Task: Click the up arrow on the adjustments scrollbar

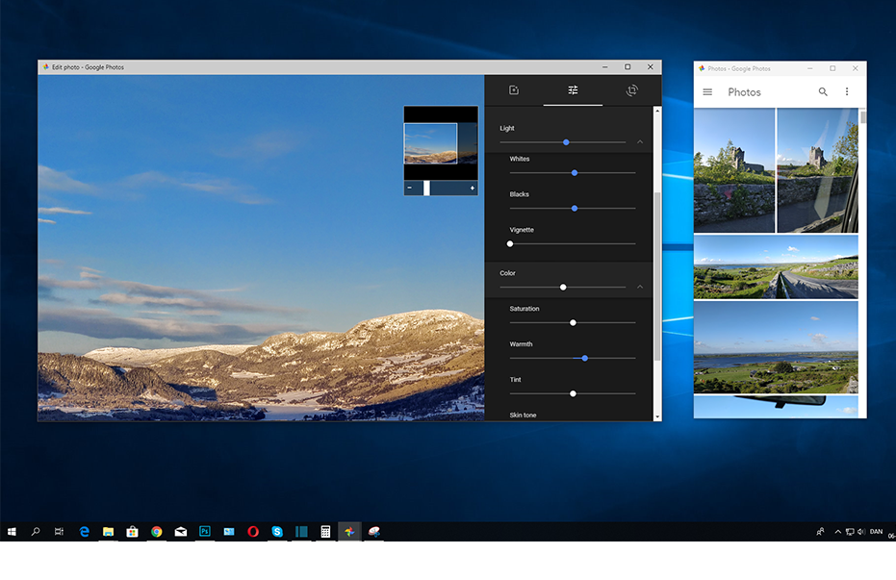Action: click(x=655, y=110)
